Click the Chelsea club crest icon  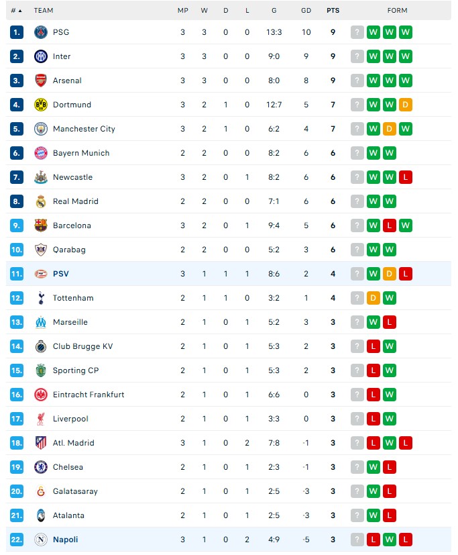point(41,467)
